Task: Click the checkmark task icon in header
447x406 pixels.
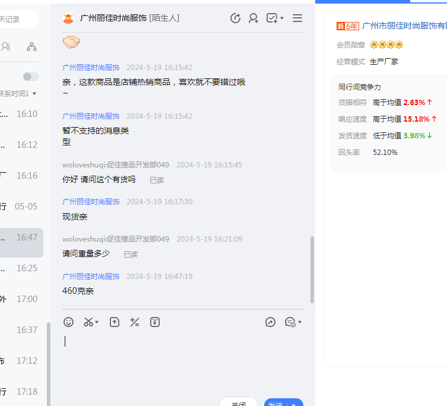Action: (272, 18)
